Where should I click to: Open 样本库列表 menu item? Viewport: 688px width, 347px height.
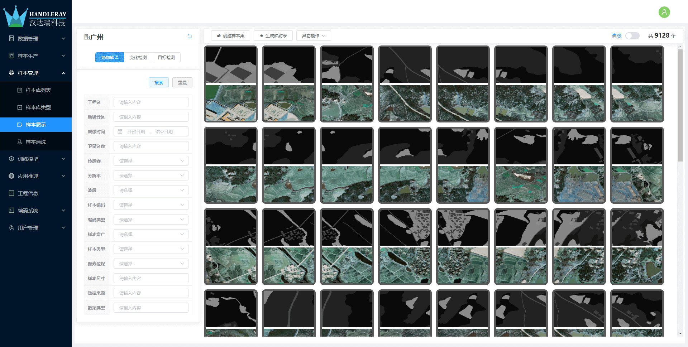38,90
